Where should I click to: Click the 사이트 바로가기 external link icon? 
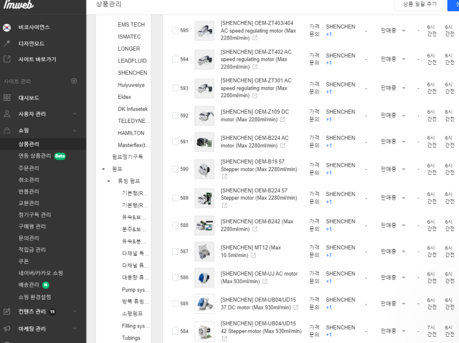pos(7,59)
